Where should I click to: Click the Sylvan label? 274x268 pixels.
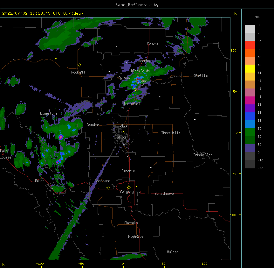coord(124,78)
